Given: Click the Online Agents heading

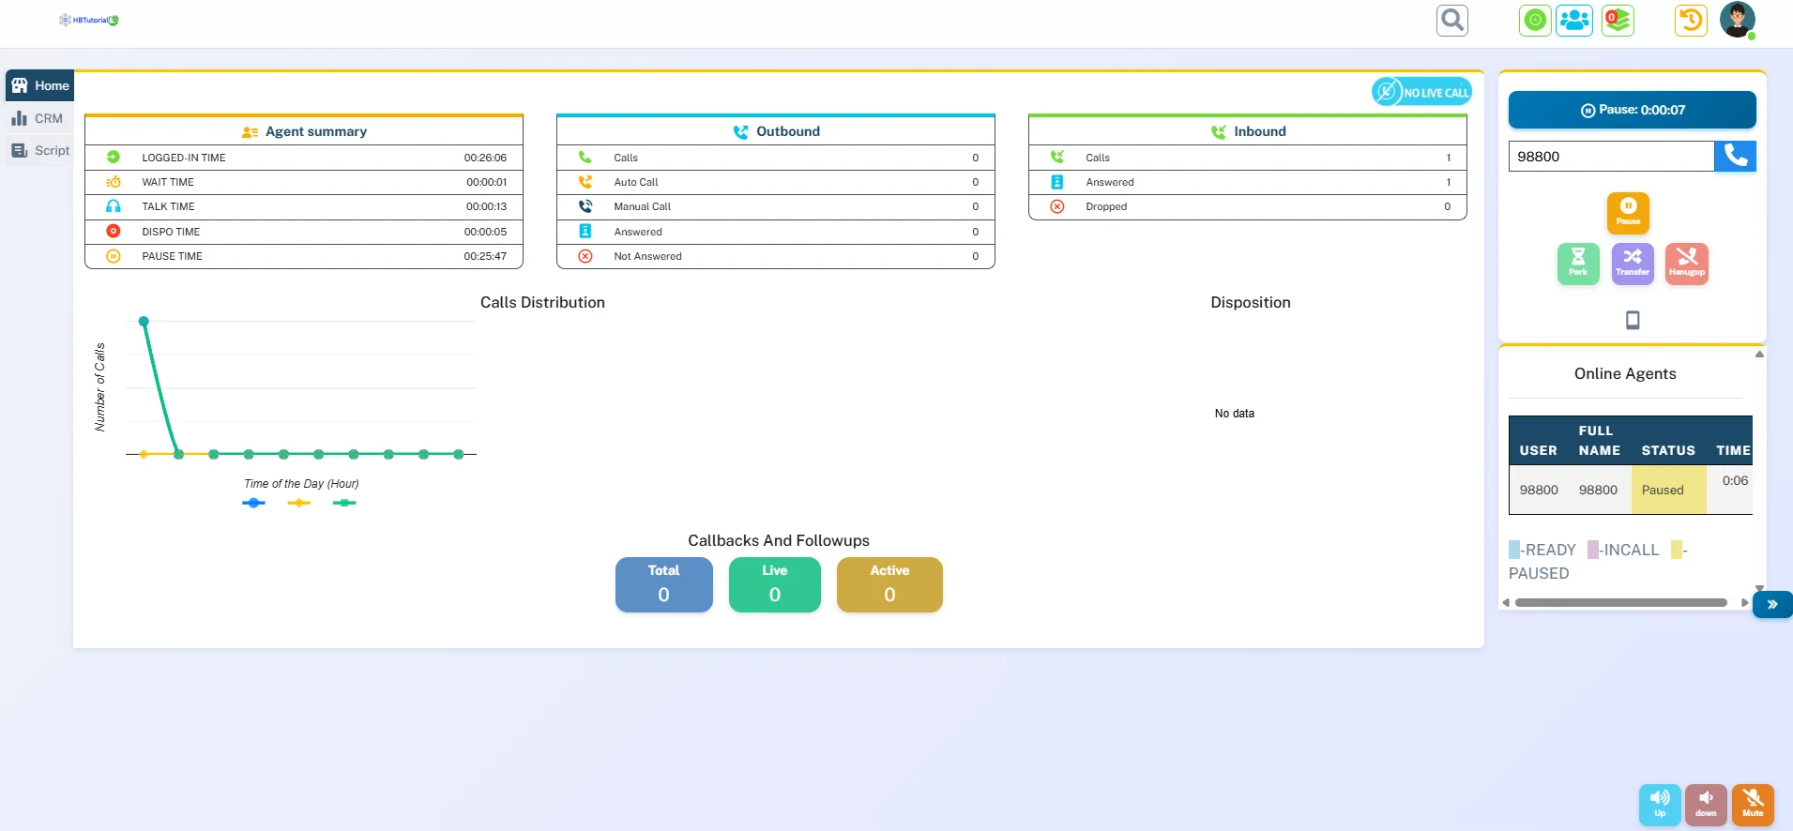Looking at the screenshot, I should 1625,373.
